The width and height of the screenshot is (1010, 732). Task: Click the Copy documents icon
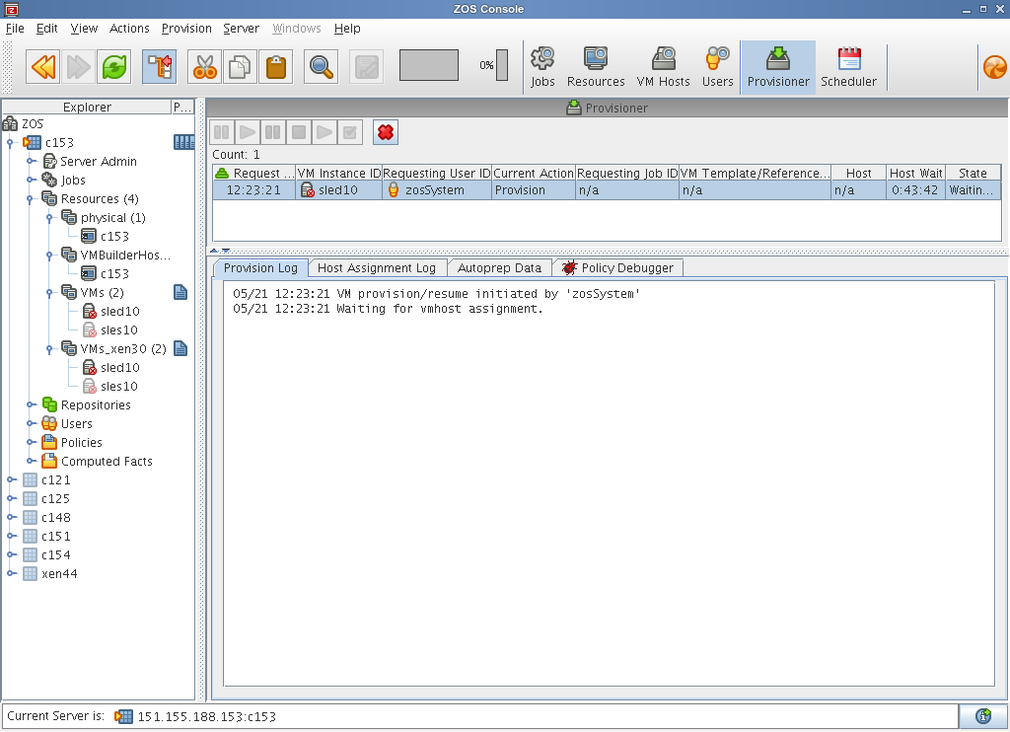(240, 67)
